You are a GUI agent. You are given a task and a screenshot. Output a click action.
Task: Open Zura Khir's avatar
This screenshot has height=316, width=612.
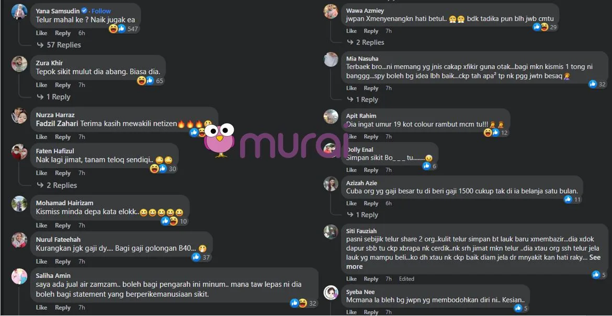(x=19, y=64)
